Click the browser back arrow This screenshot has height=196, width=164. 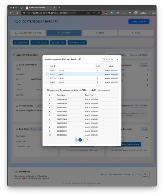pyautogui.click(x=11, y=13)
